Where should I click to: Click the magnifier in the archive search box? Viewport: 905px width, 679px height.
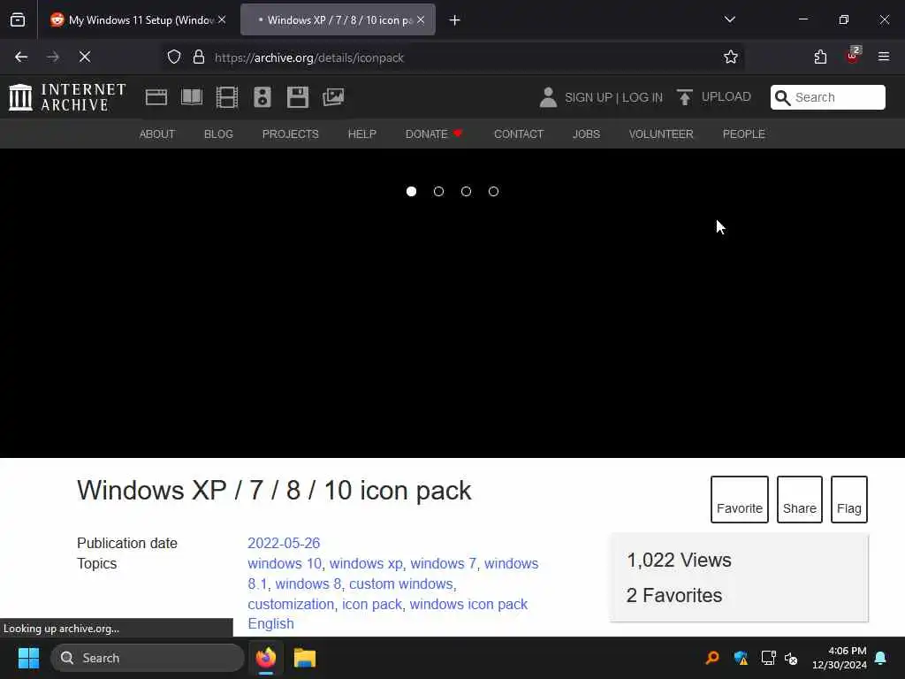783,97
